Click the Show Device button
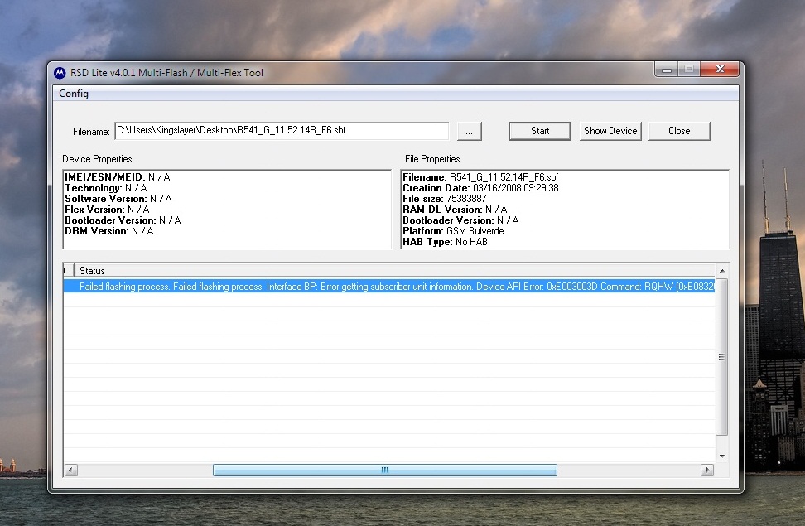 tap(610, 131)
